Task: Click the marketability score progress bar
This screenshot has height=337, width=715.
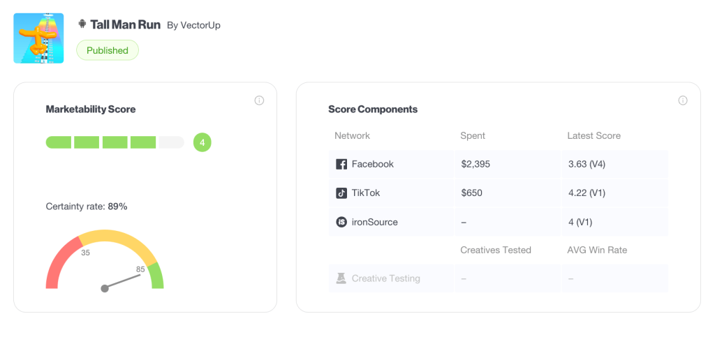Action: pos(115,142)
